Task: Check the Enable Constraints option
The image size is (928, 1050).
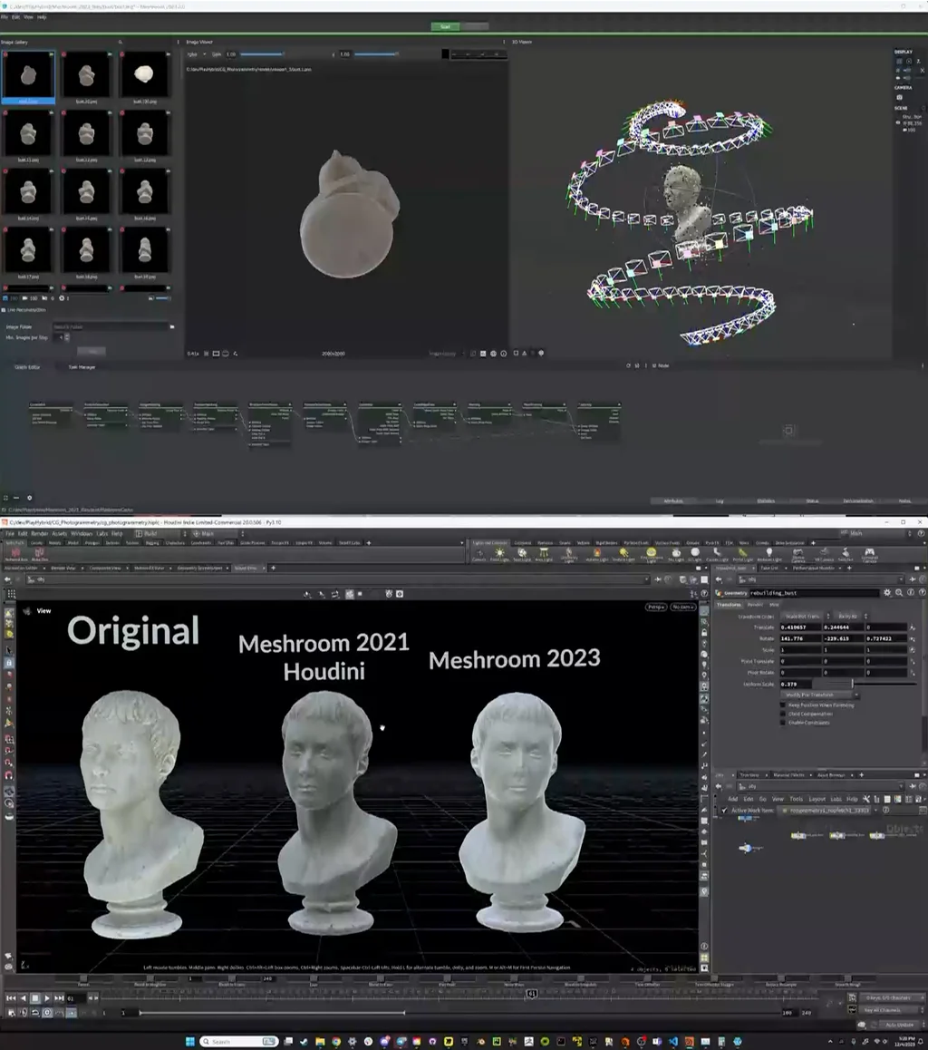Action: (783, 723)
